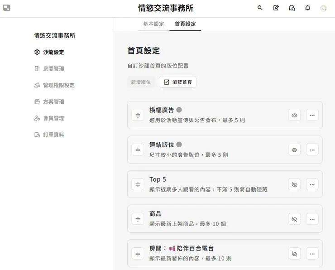Image resolution: width=335 pixels, height=270 pixels.
Task: Click the 房間：陪伴百合電台 title
Action: pyautogui.click(x=182, y=248)
